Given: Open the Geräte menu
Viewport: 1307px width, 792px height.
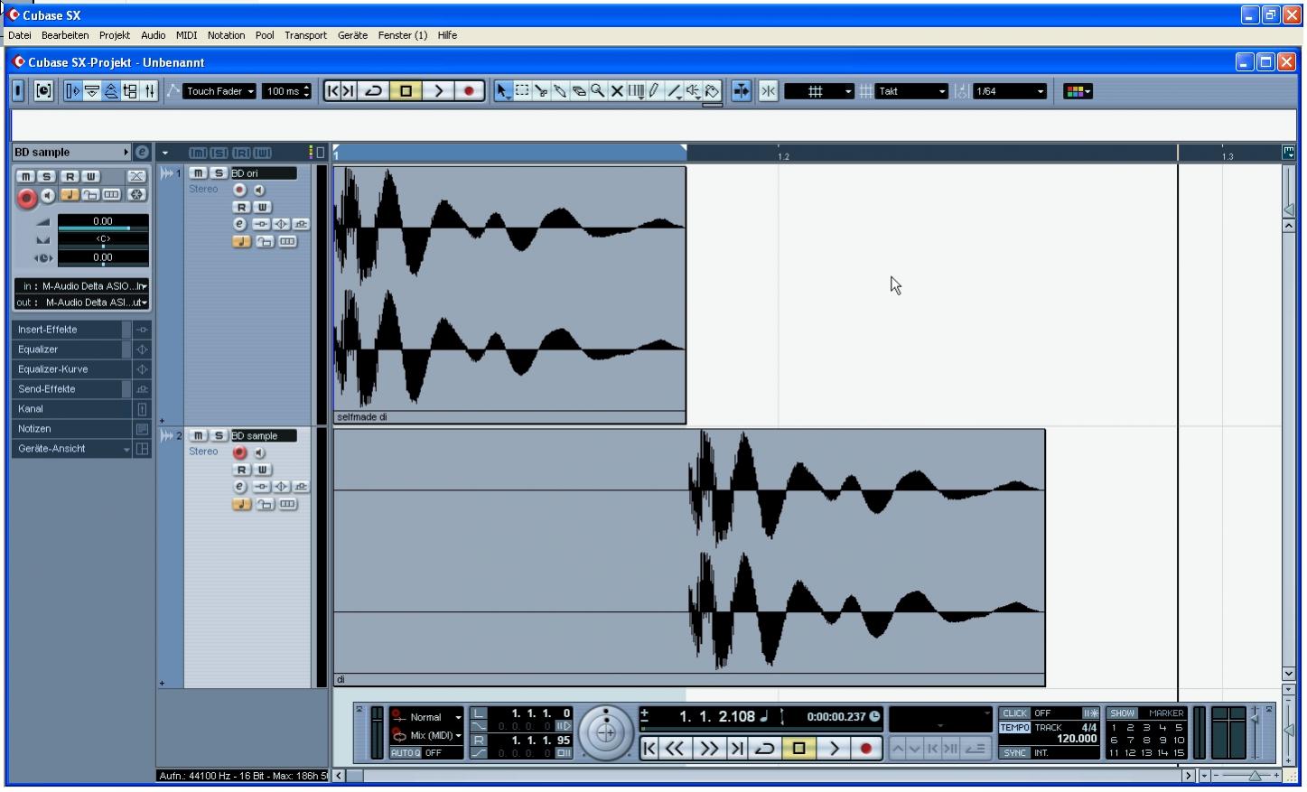Looking at the screenshot, I should 352,35.
